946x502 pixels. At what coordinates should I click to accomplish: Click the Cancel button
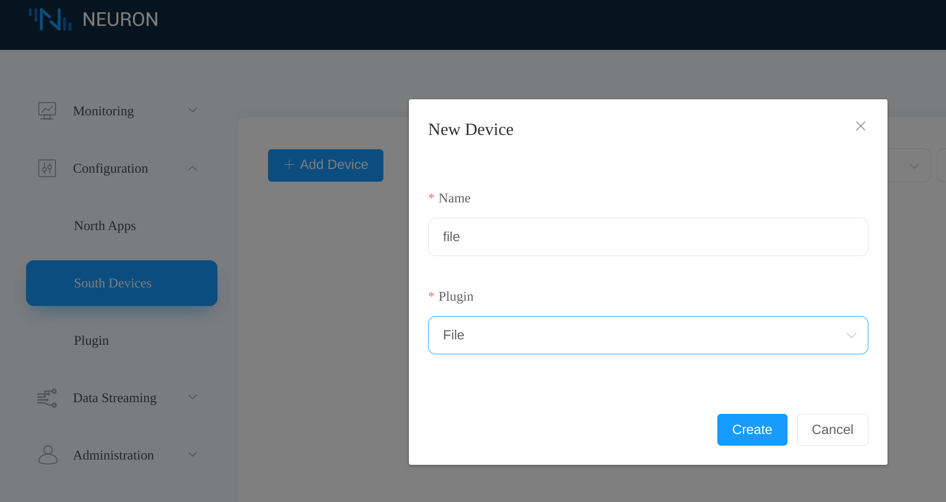(832, 429)
